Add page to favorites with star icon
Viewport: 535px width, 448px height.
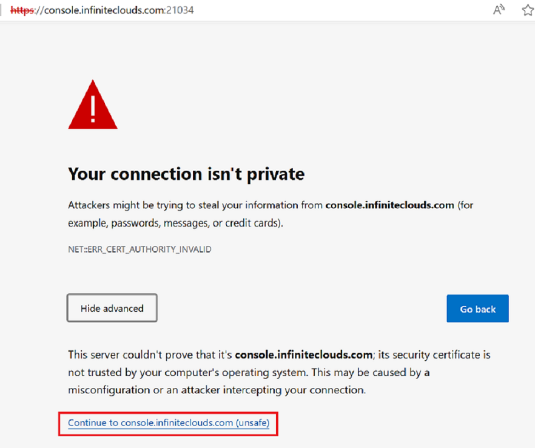(x=527, y=10)
